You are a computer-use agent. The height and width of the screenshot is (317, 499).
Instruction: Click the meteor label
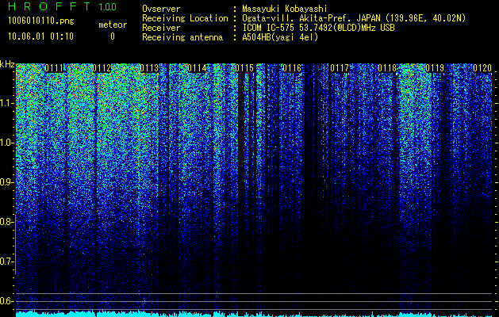point(113,25)
